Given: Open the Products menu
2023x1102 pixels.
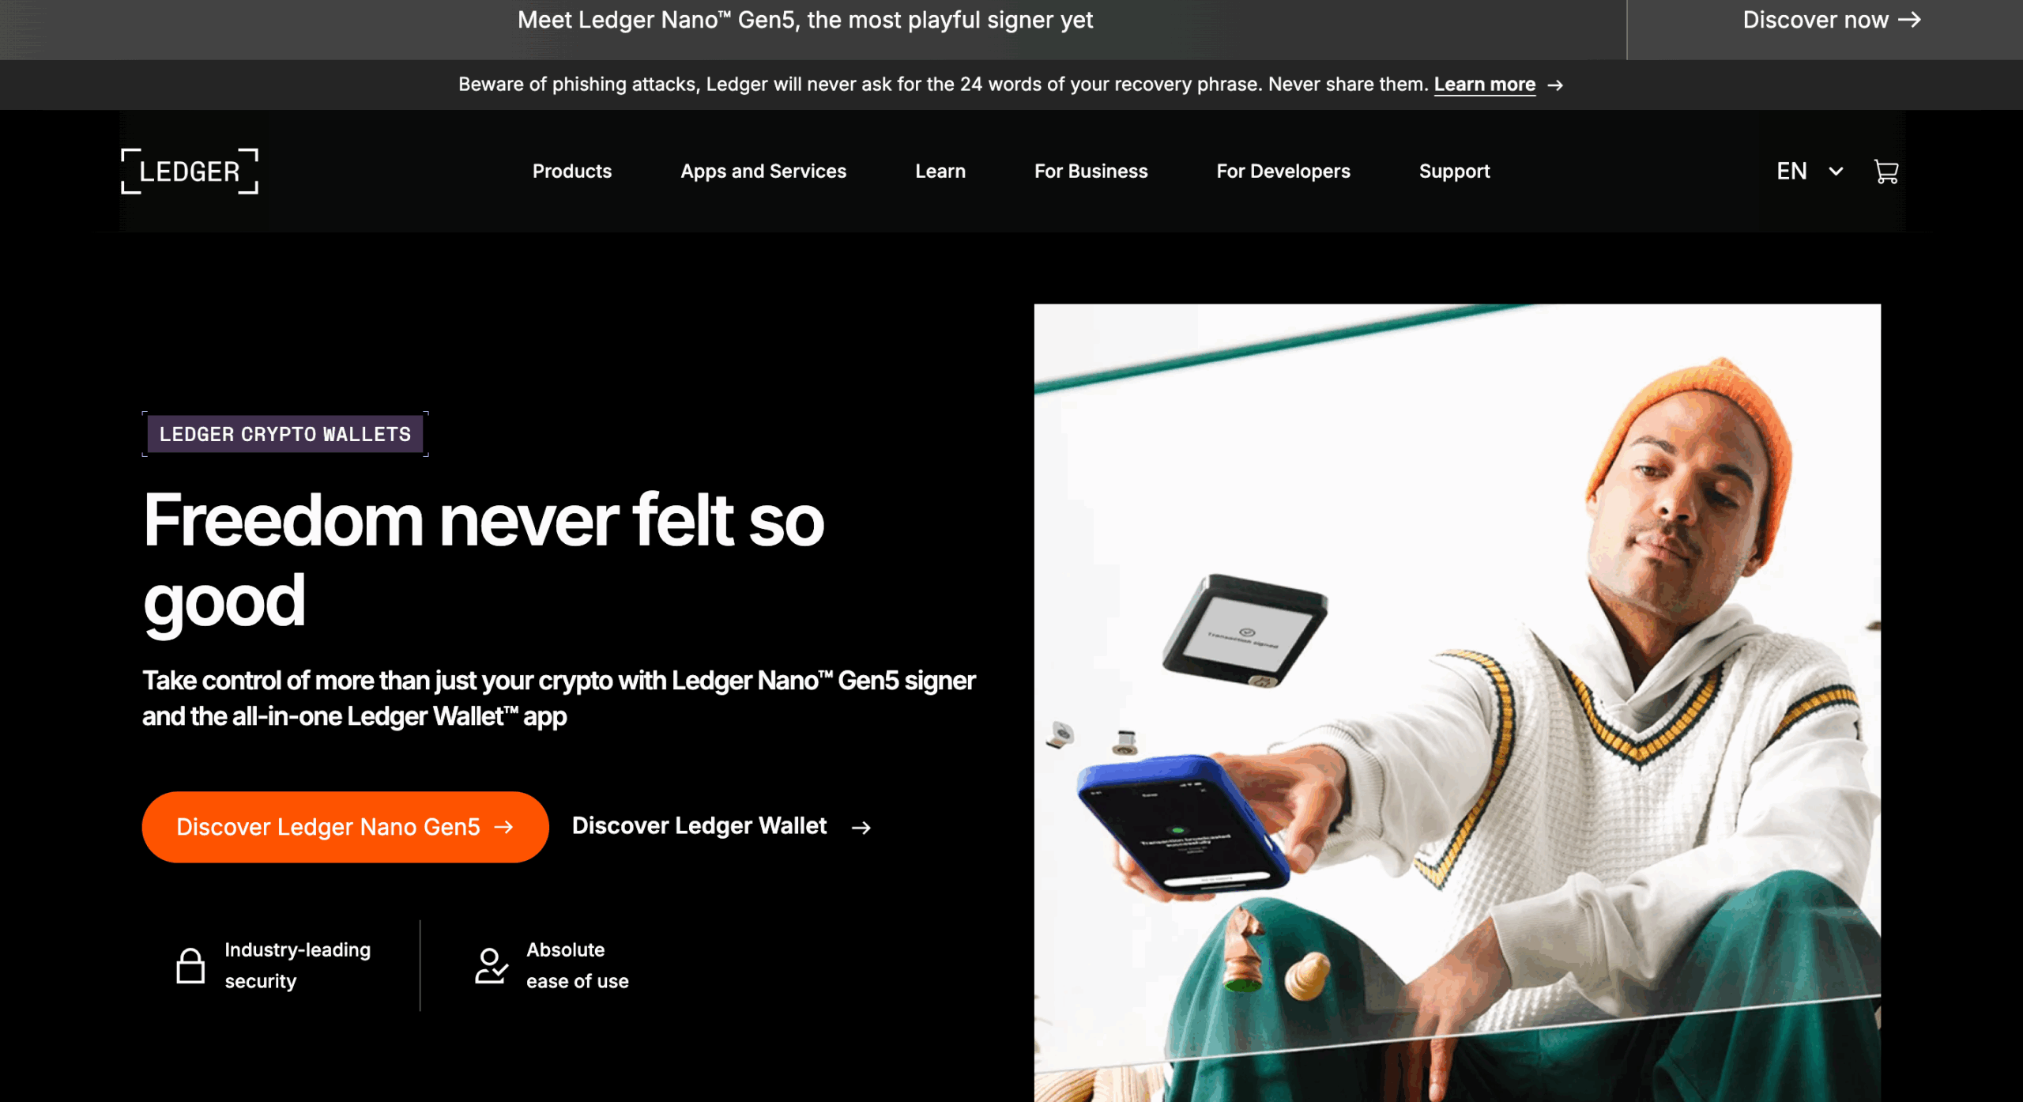Looking at the screenshot, I should coord(572,172).
